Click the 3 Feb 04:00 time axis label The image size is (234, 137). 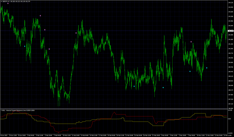point(30,136)
